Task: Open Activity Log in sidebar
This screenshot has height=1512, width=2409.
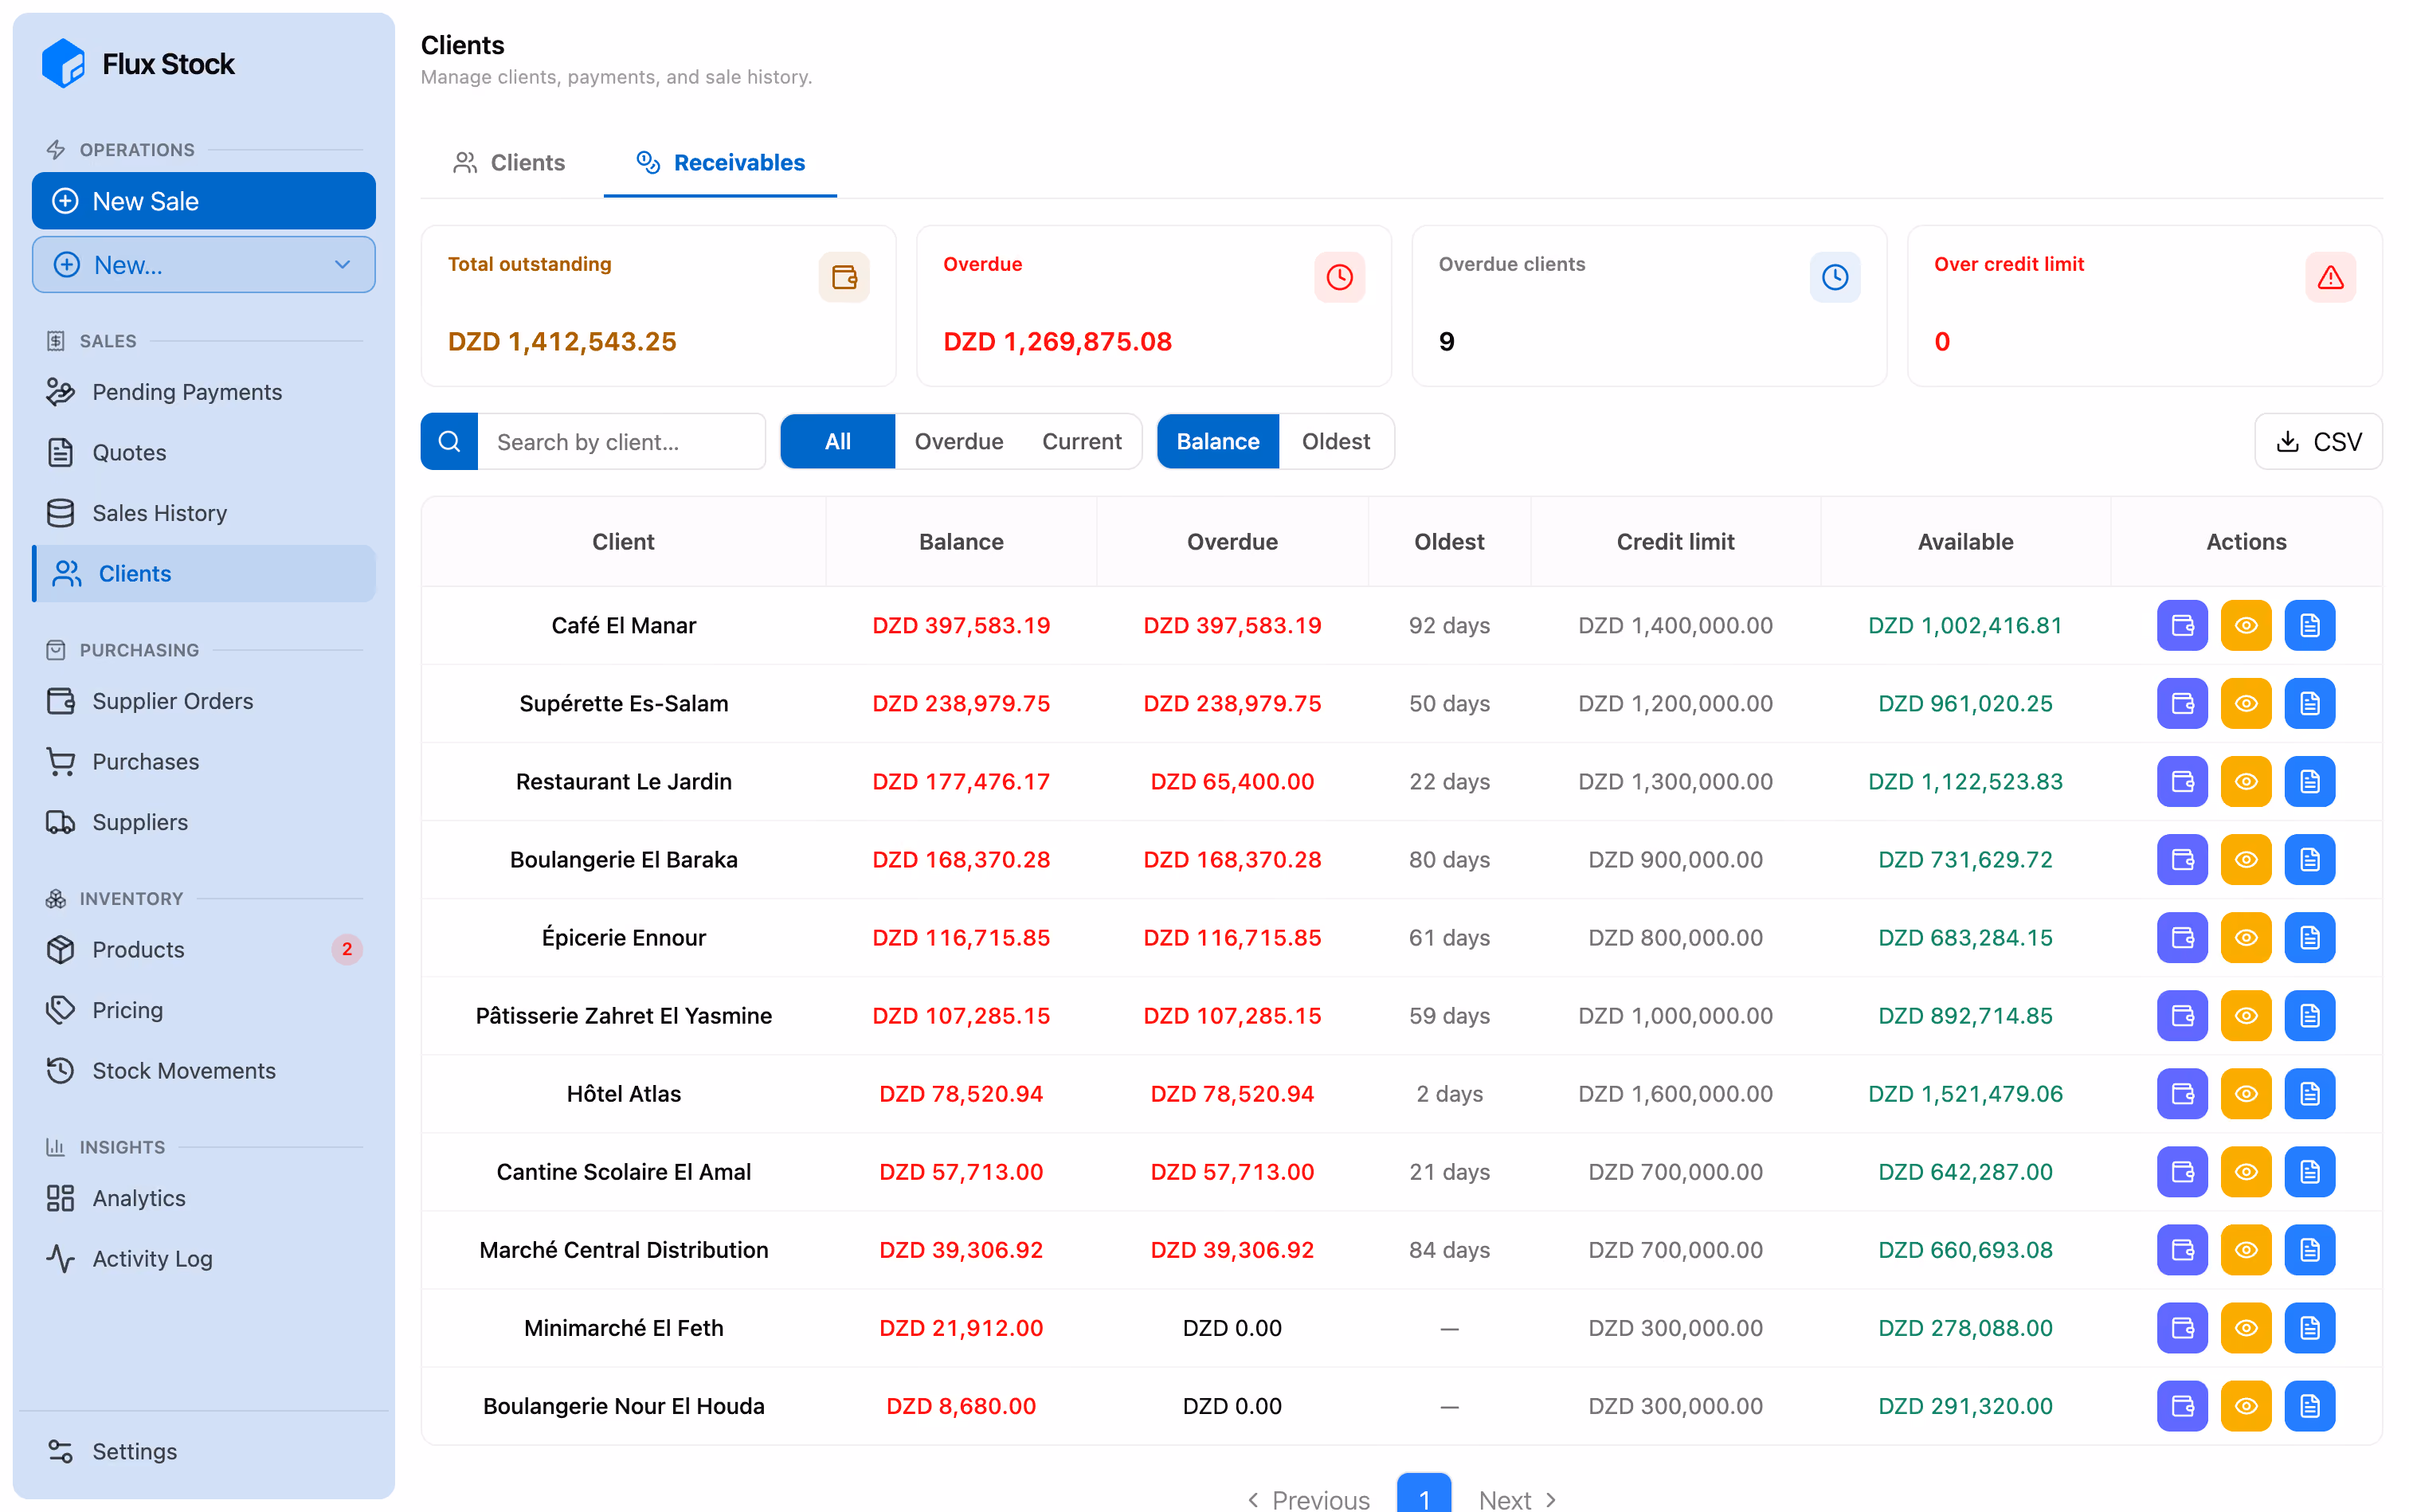Action: pos(203,1258)
